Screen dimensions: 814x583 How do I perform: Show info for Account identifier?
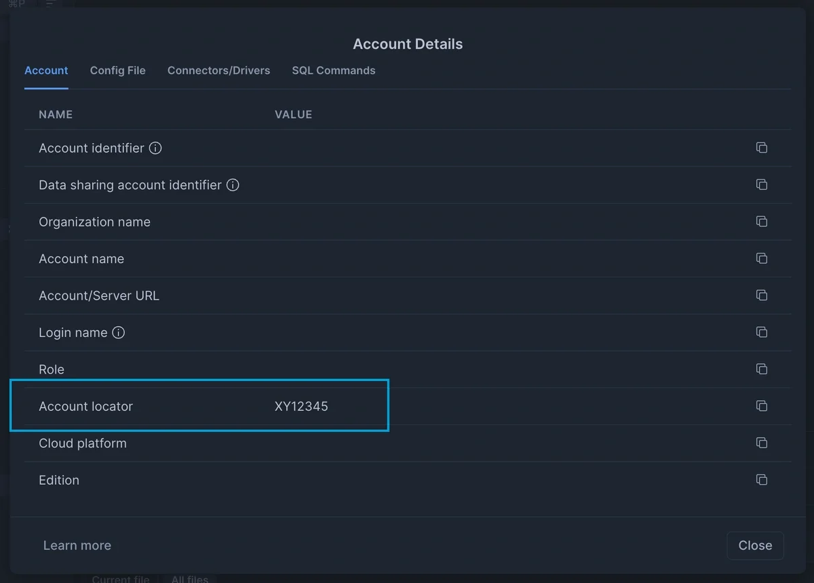click(155, 148)
